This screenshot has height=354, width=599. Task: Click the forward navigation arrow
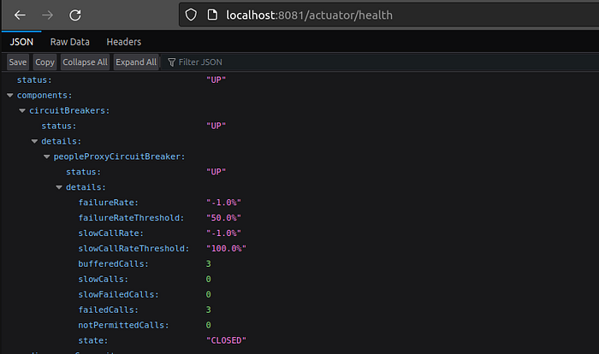[47, 15]
